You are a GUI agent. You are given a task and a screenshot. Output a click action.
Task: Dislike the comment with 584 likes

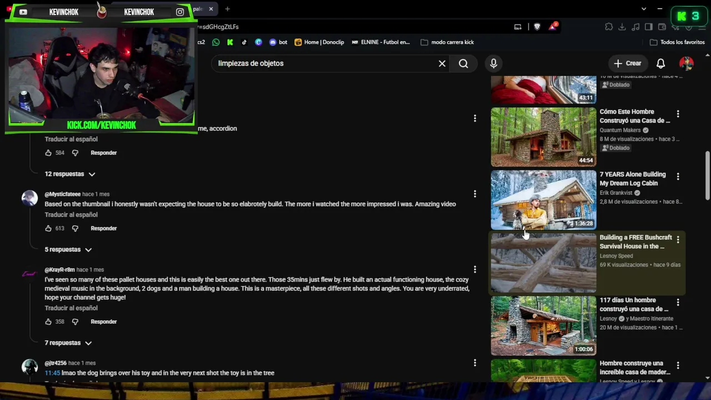[x=75, y=153]
